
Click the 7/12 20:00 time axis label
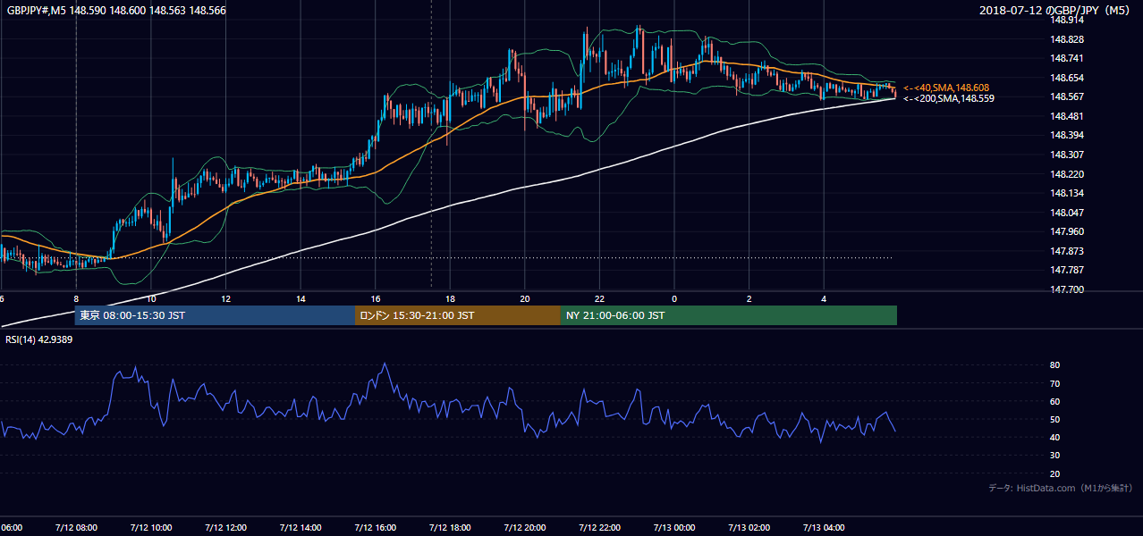point(525,527)
